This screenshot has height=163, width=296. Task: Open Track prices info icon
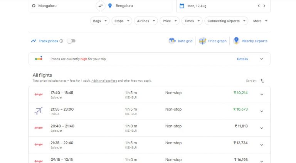61,41
